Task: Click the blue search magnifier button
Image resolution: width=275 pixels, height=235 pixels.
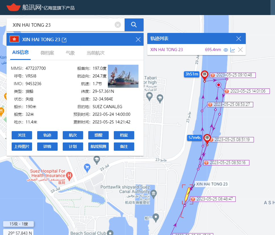Action: click(134, 25)
